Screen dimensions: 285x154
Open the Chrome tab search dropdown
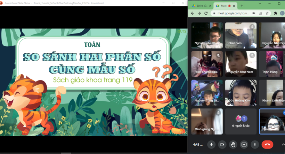point(260,3)
